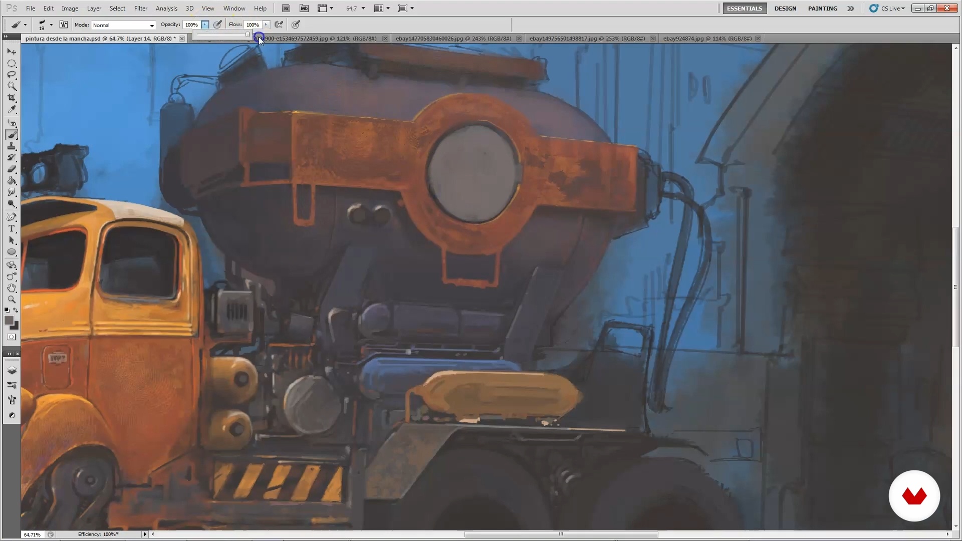Select the Quick Selection wand tool
Viewport: 962px width, 541px height.
tap(12, 86)
